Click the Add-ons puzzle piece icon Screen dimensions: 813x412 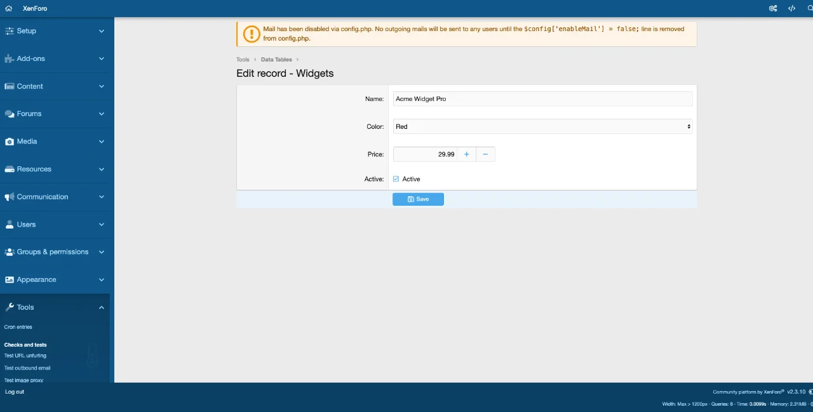10,58
